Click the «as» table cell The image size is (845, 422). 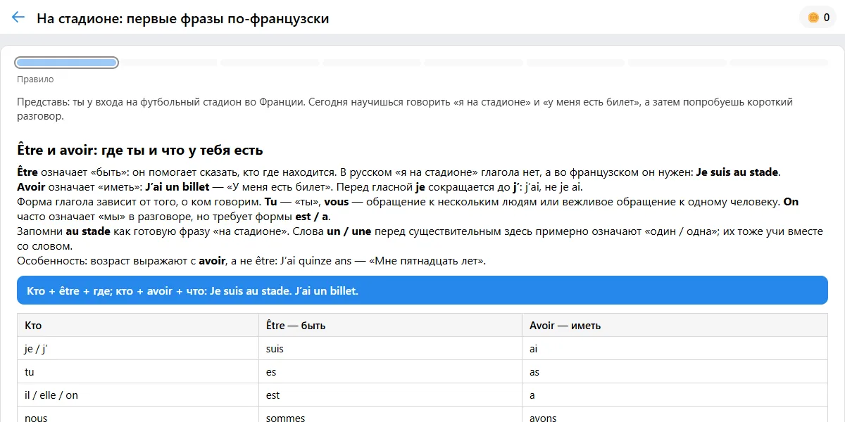click(675, 372)
